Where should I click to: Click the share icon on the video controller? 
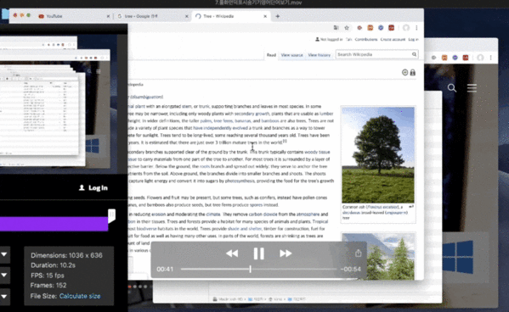click(358, 253)
